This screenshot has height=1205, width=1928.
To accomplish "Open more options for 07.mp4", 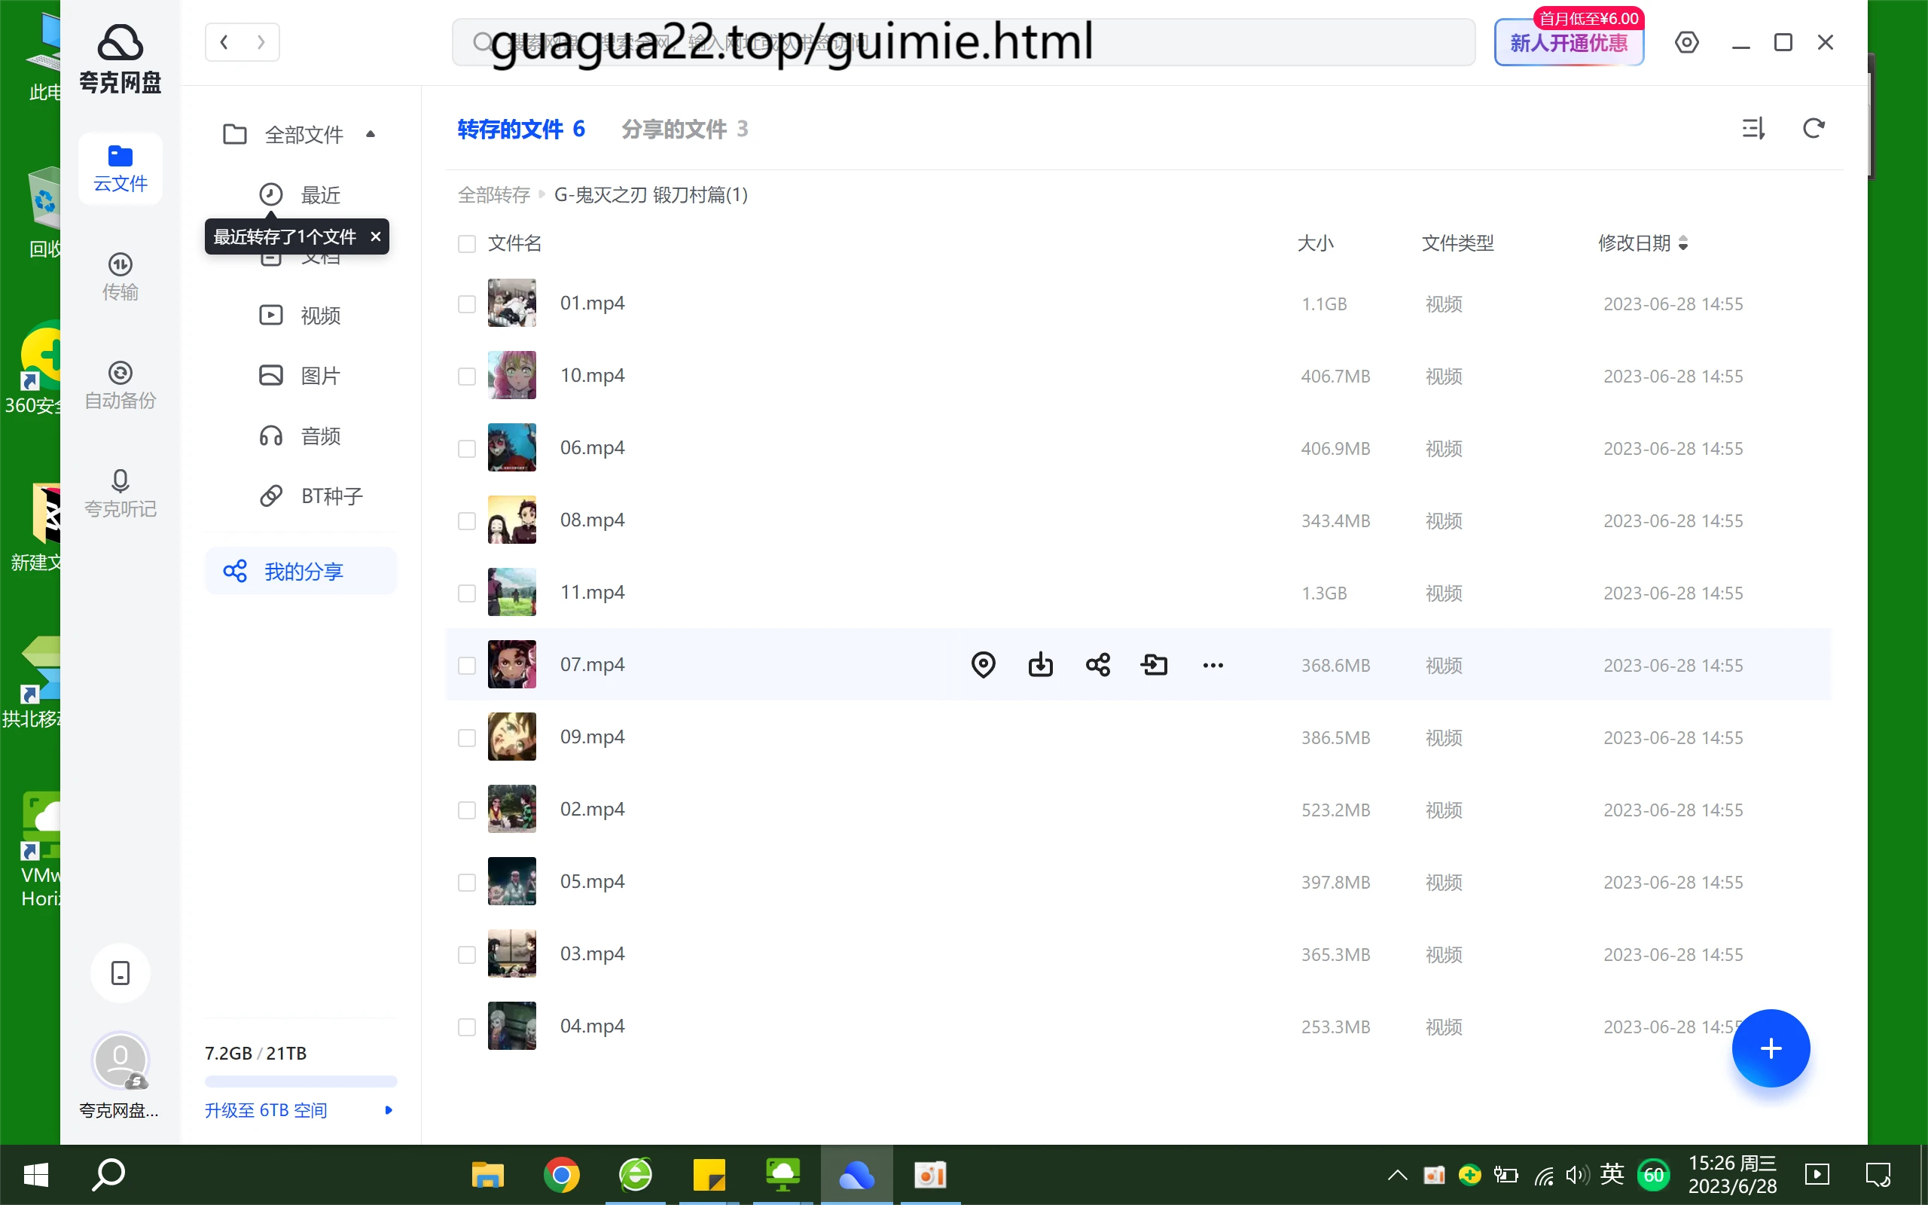I will pos(1213,665).
